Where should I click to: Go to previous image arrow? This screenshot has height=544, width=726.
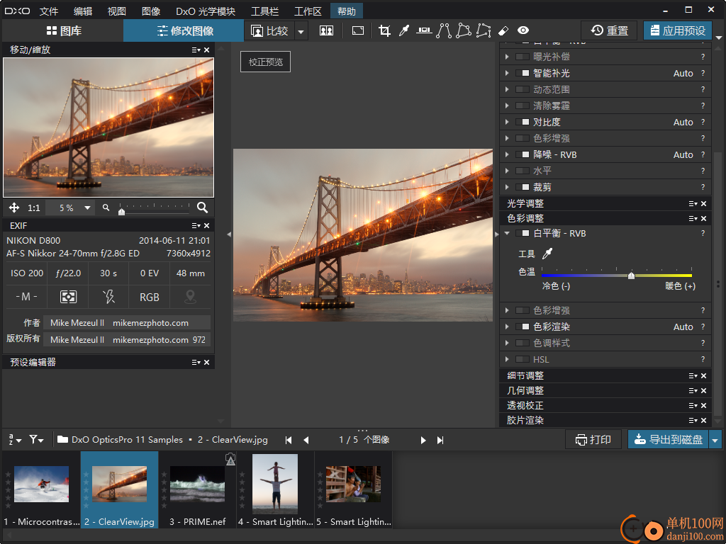(306, 440)
